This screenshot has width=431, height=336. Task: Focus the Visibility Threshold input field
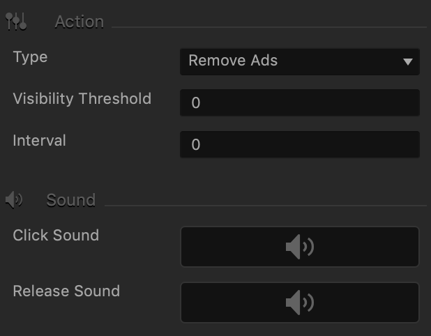[x=300, y=102]
